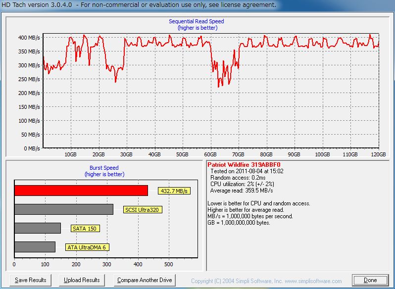Viewport: 395px width, 289px height.
Task: Click the Tested on 2011-08-04 line
Action: pyautogui.click(x=247, y=171)
